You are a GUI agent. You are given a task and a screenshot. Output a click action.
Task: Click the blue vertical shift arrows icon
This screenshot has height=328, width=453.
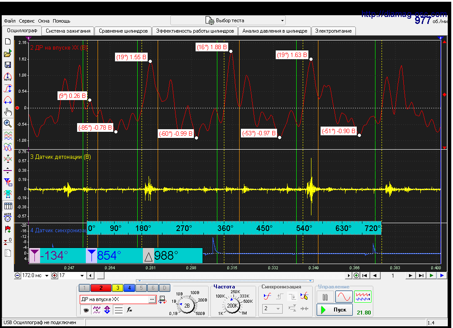click(107, 310)
